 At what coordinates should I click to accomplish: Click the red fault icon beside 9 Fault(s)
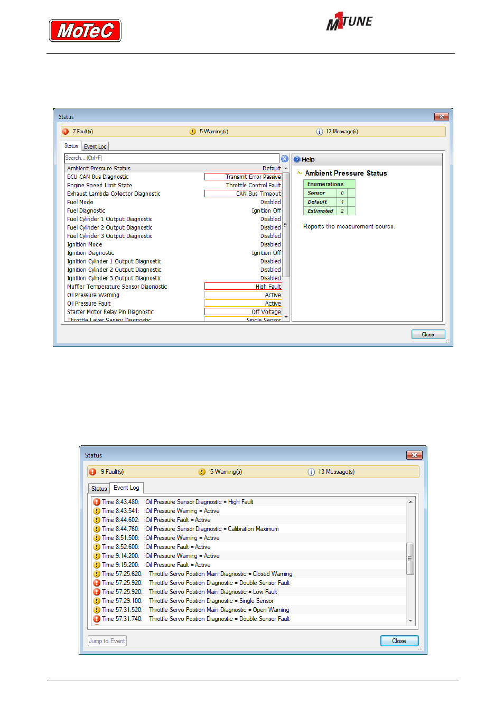[x=92, y=472]
